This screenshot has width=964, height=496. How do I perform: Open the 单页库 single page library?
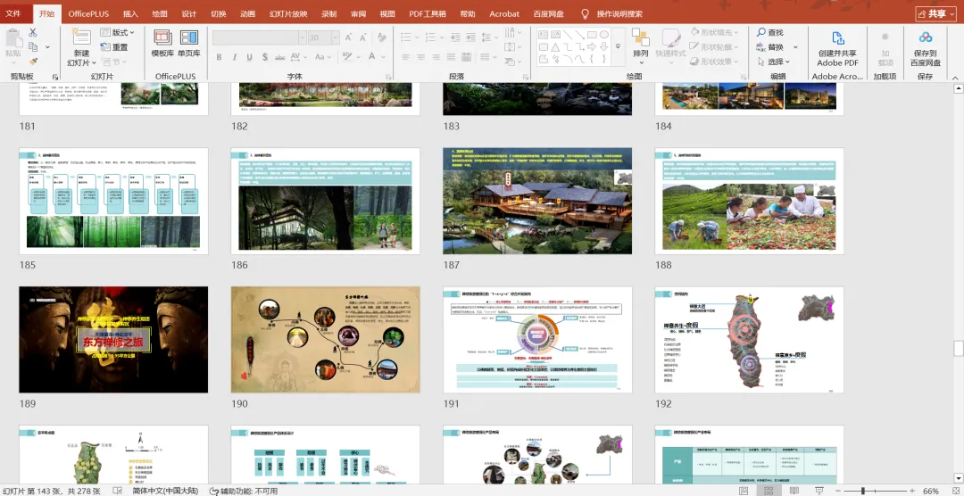188,44
